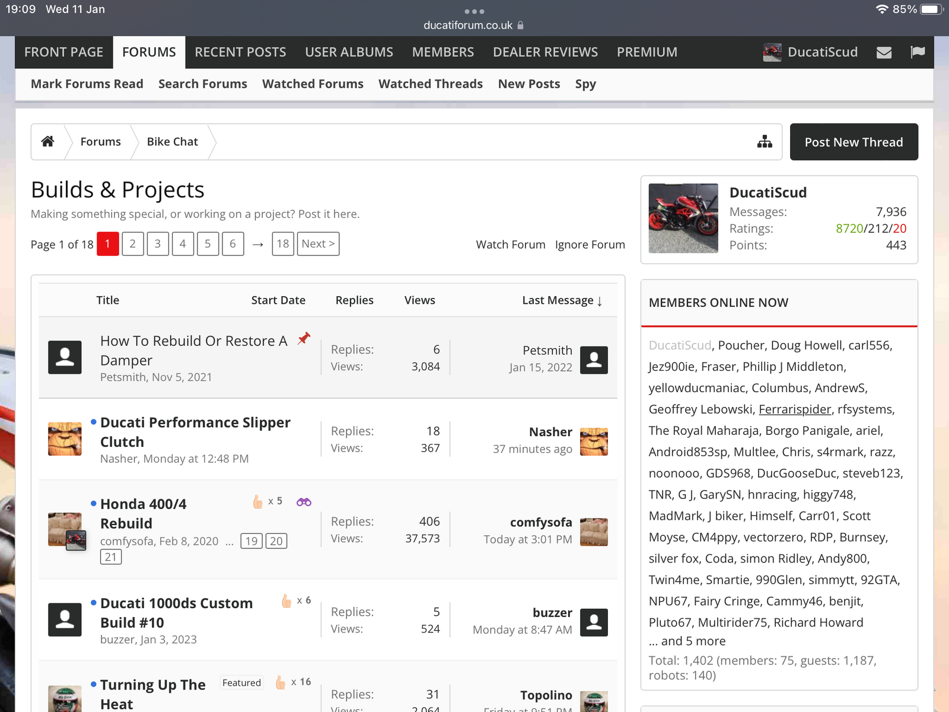Click blue unread dot on Ducati Performance Slipper Clutch

[94, 422]
